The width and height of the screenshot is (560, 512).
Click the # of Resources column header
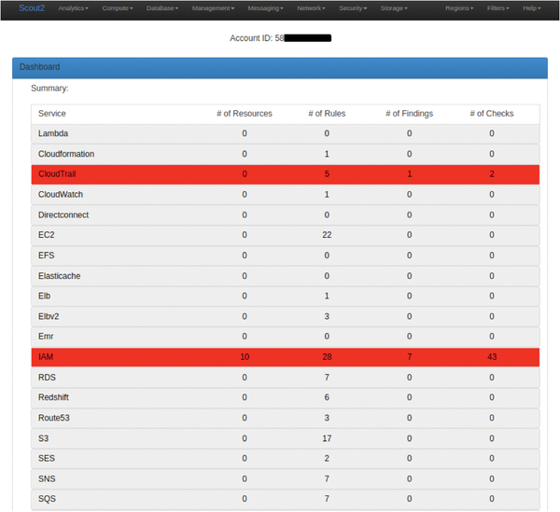[x=245, y=114]
